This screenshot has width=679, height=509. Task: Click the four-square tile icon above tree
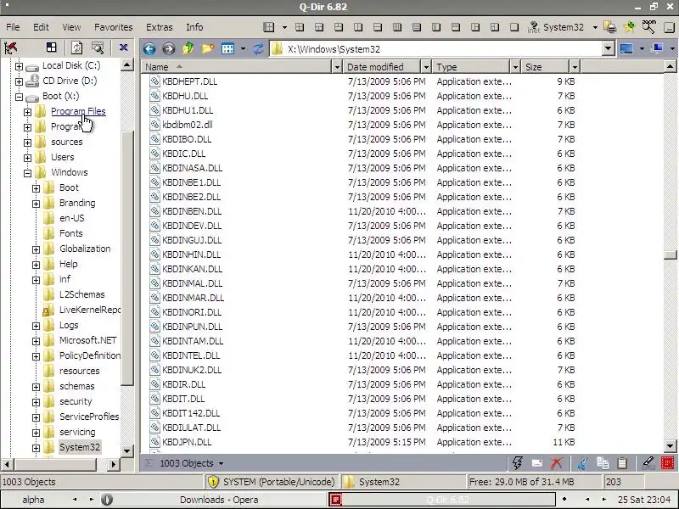(x=52, y=48)
